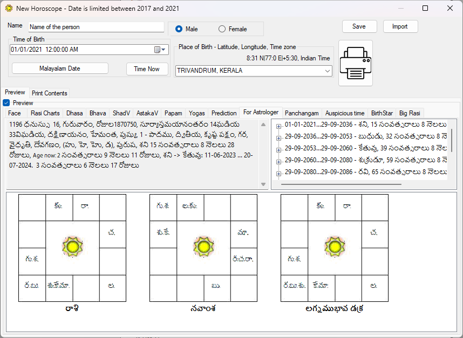The height and width of the screenshot is (338, 463).
Task: Select the Dhasa tab
Action: (x=74, y=113)
